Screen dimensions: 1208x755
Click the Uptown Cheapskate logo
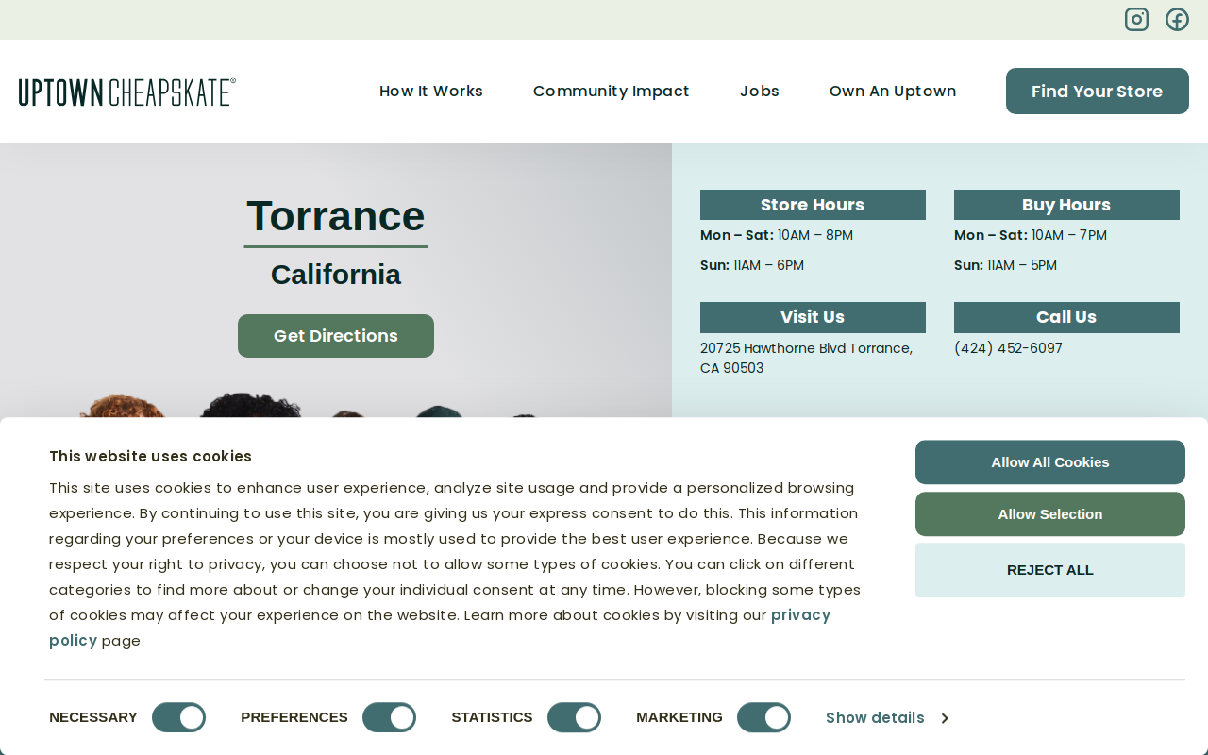click(x=127, y=92)
